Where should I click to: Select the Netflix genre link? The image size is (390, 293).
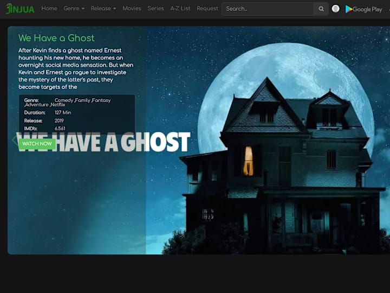click(x=57, y=105)
